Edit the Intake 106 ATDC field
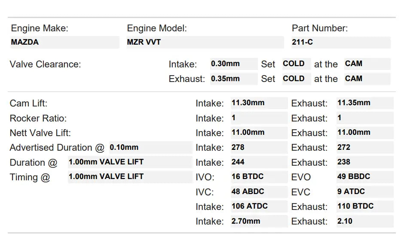The height and width of the screenshot is (252, 404). tap(259, 206)
